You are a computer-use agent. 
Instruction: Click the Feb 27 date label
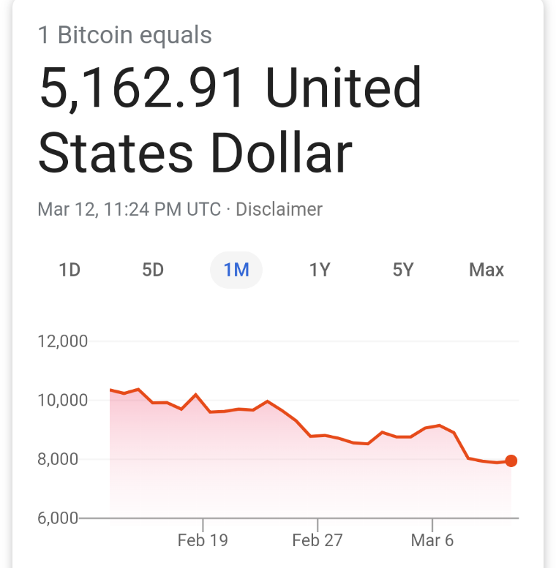[x=318, y=540]
